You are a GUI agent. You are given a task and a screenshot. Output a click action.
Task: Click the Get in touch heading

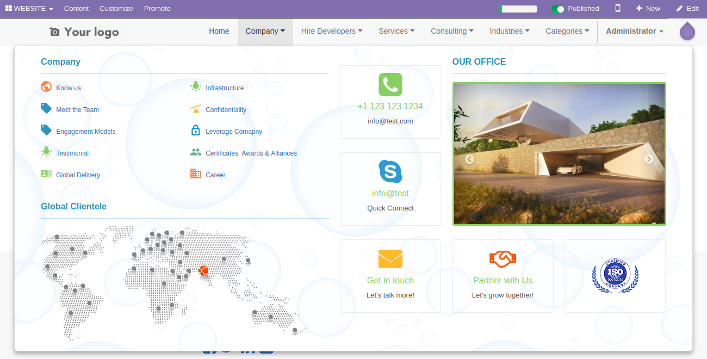point(390,280)
